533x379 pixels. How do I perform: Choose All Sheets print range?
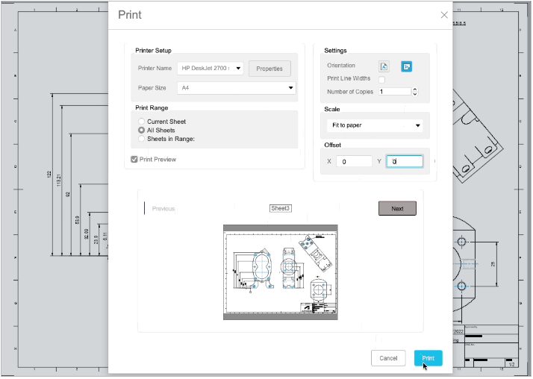[141, 130]
